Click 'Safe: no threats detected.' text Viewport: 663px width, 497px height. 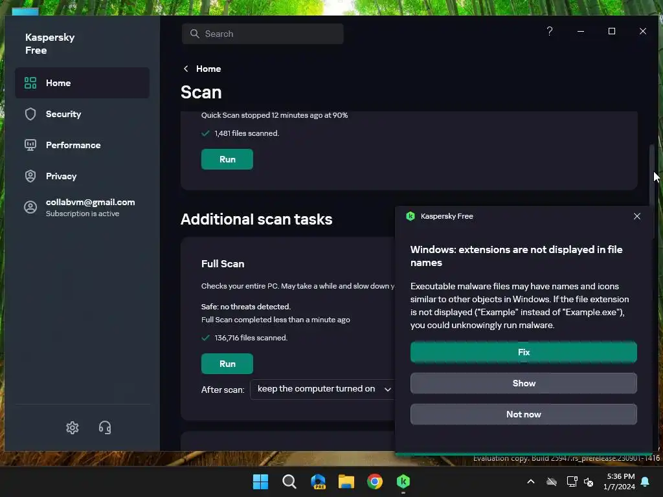tap(245, 307)
